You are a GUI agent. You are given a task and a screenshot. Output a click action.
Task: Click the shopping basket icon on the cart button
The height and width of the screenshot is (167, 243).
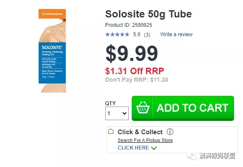click(143, 108)
